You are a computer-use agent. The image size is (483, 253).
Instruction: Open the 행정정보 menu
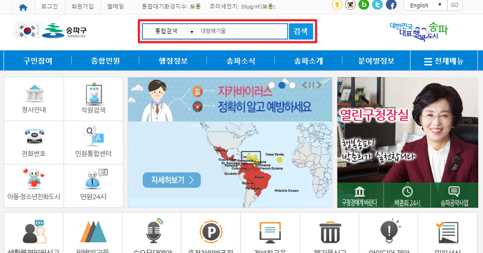click(x=173, y=61)
